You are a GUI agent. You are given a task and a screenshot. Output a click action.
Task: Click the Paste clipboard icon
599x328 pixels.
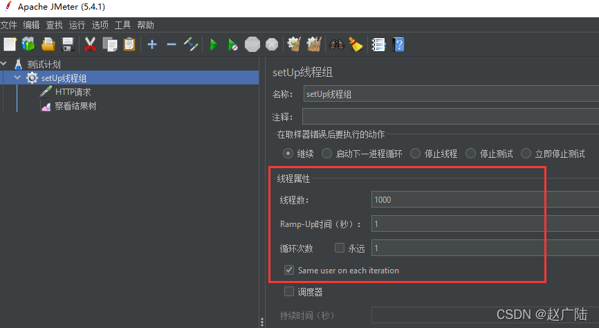coord(129,44)
